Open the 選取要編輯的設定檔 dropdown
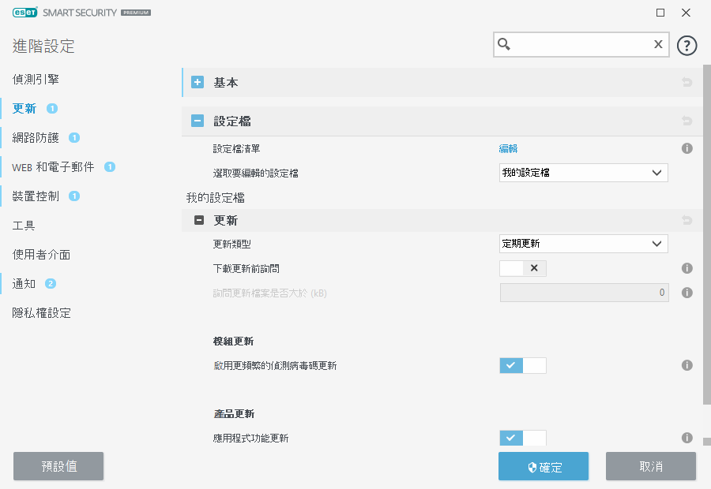The width and height of the screenshot is (711, 489). pos(584,173)
